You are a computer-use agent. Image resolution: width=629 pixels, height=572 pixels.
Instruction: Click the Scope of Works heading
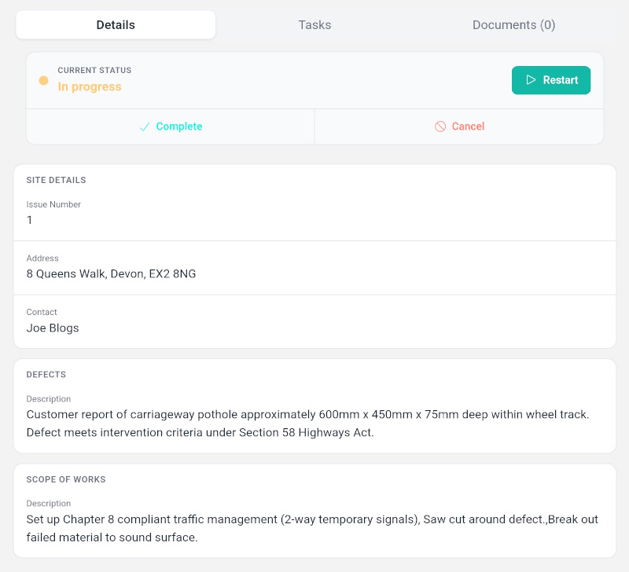click(x=66, y=479)
